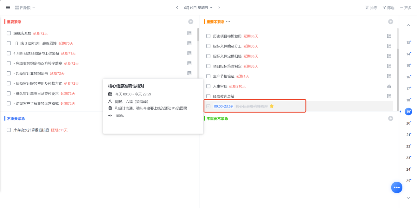Select date 25 in the date strip
This screenshot has width=417, height=208.
tap(408, 181)
